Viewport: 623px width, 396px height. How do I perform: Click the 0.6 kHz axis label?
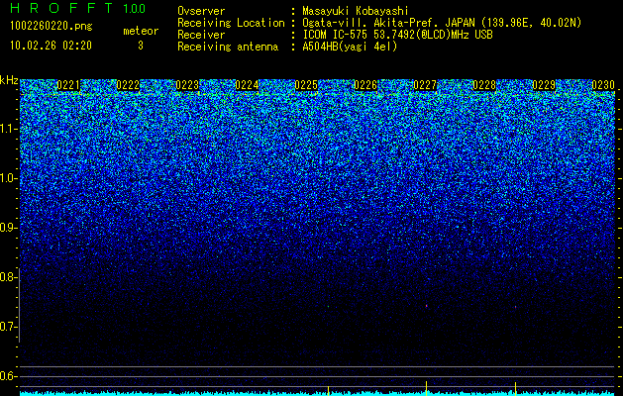[x=7, y=376]
